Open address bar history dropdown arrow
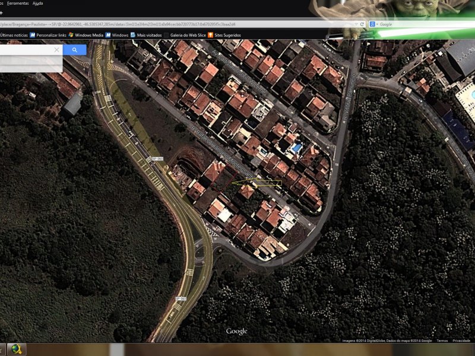 (356, 24)
